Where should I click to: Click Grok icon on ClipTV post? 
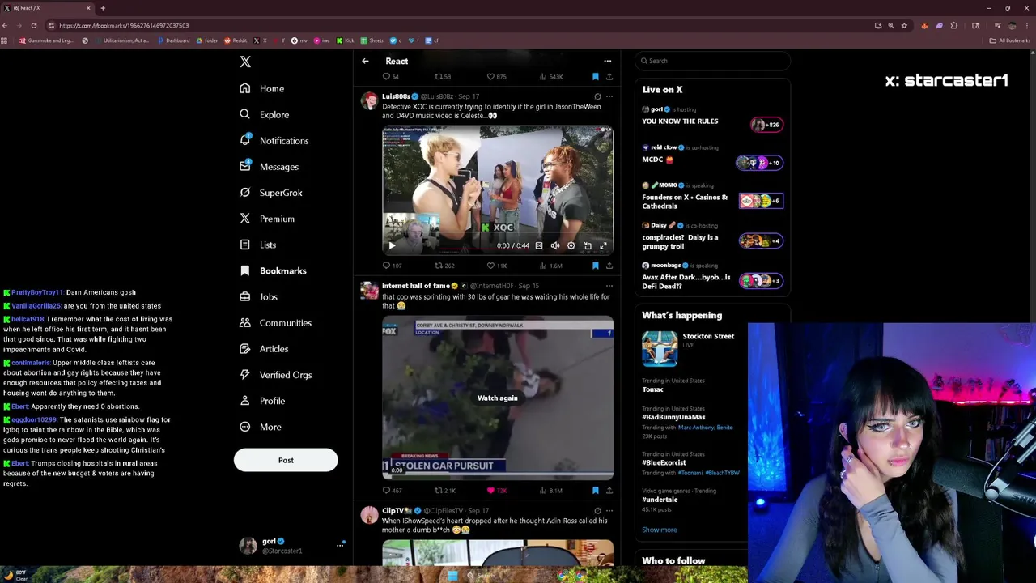[597, 511]
